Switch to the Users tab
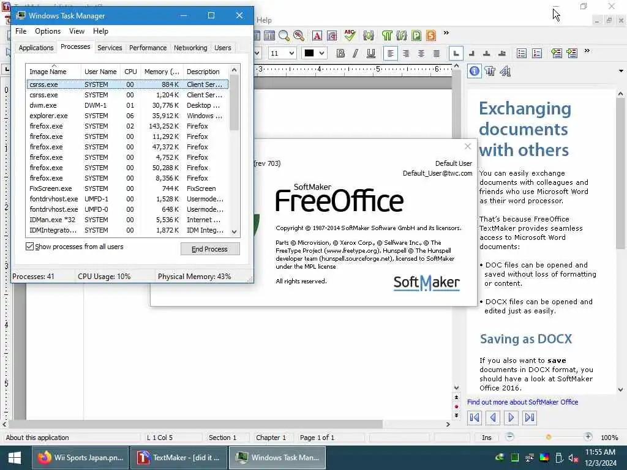 pyautogui.click(x=222, y=48)
